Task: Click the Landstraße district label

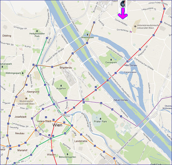Action: 81,141
